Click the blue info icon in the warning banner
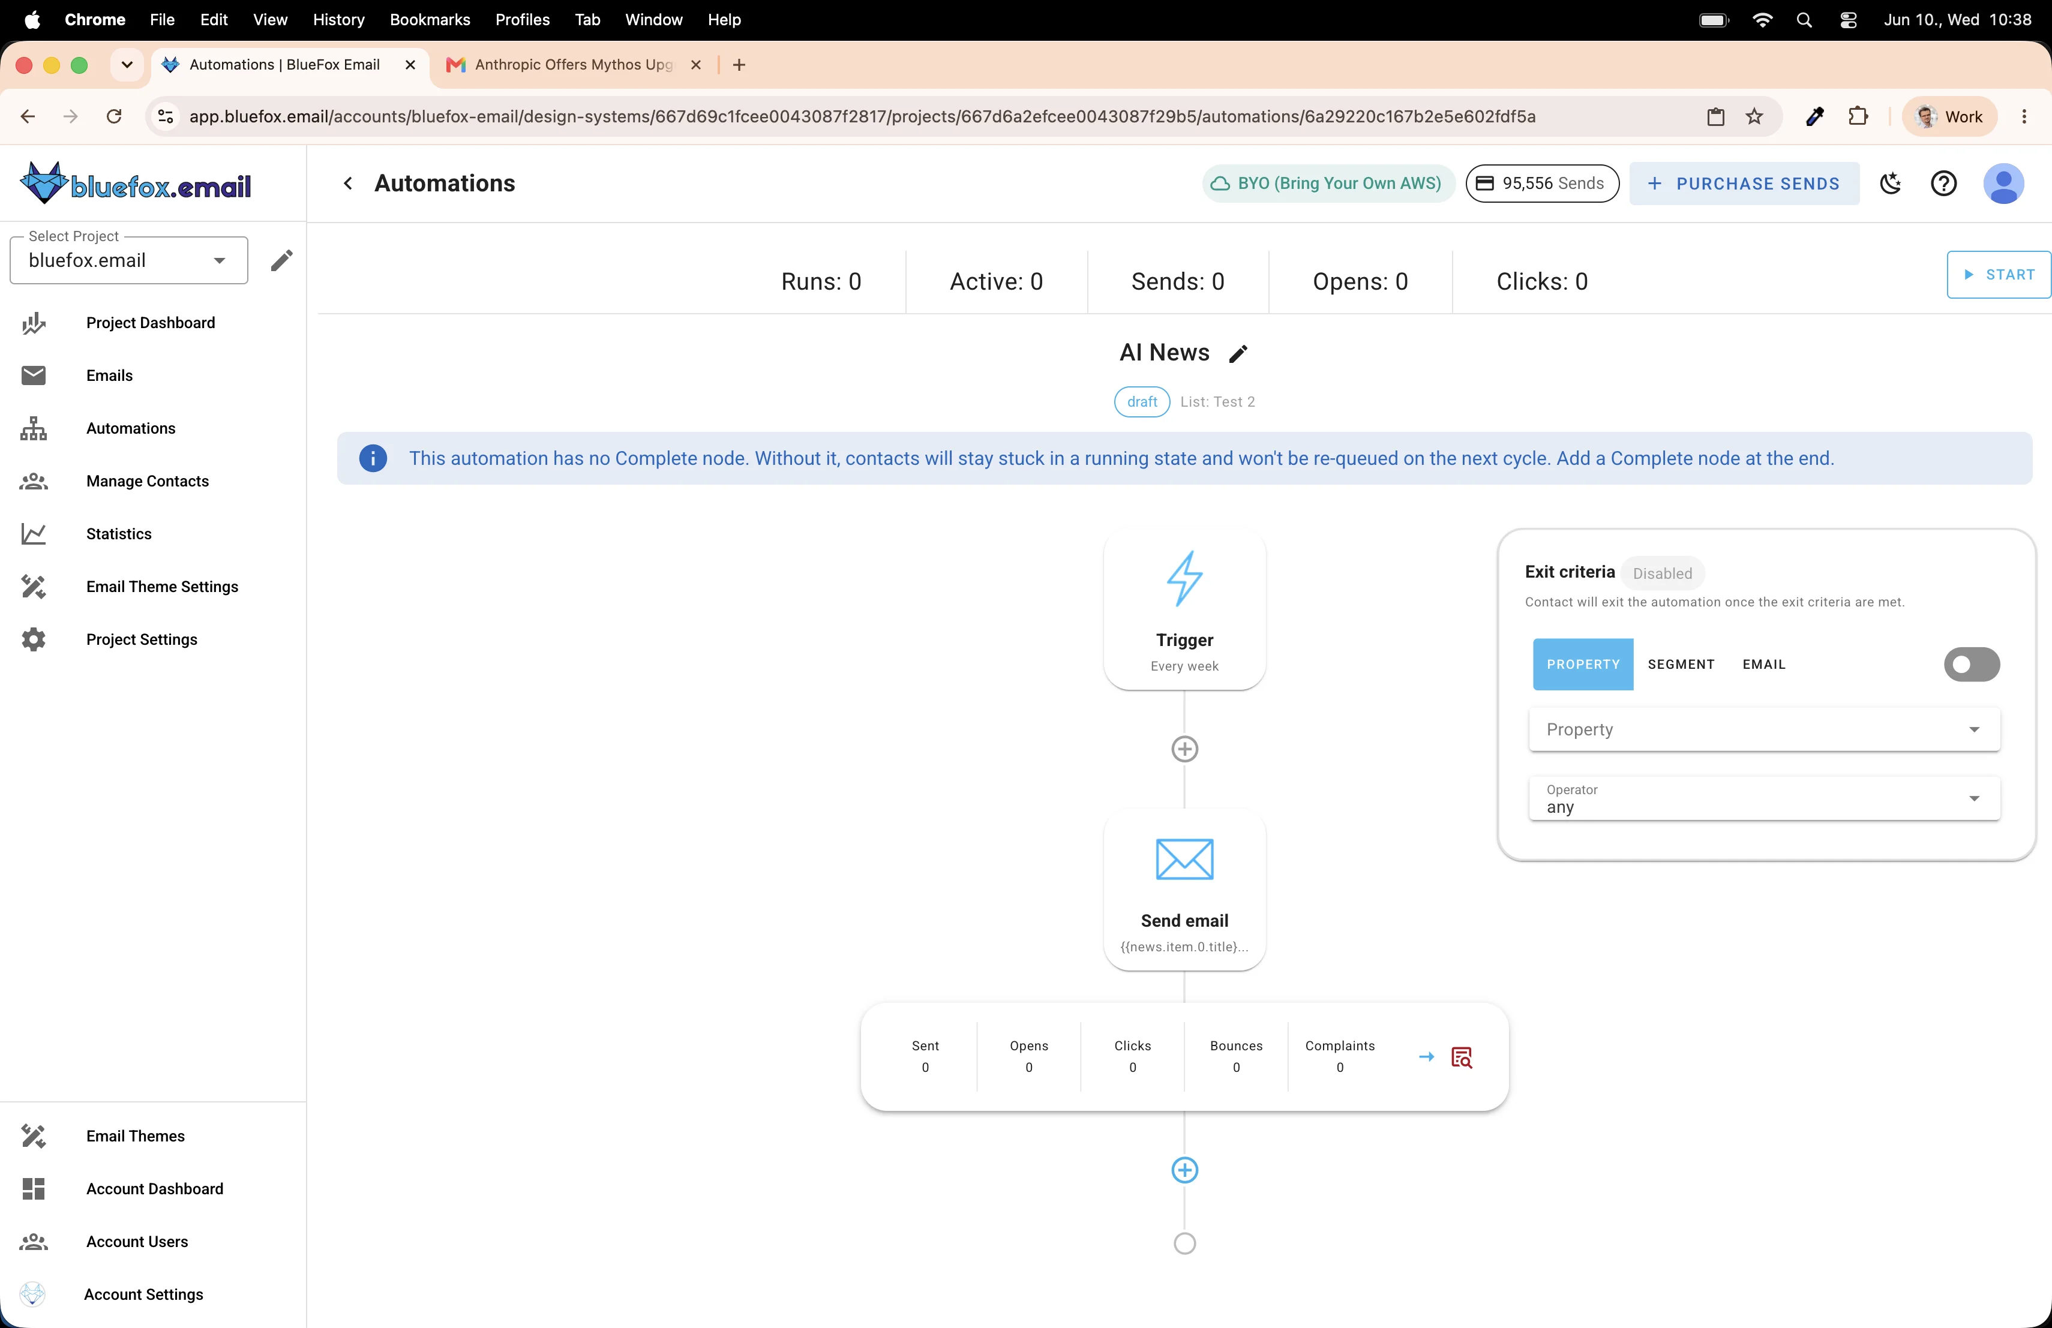Image resolution: width=2052 pixels, height=1328 pixels. coord(373,458)
